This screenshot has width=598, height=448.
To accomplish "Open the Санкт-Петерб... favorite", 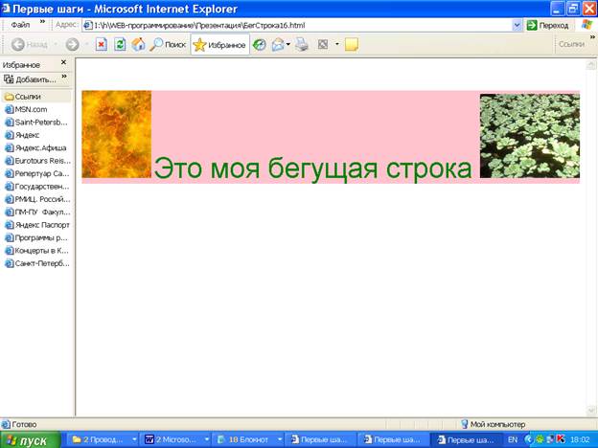I will (37, 263).
